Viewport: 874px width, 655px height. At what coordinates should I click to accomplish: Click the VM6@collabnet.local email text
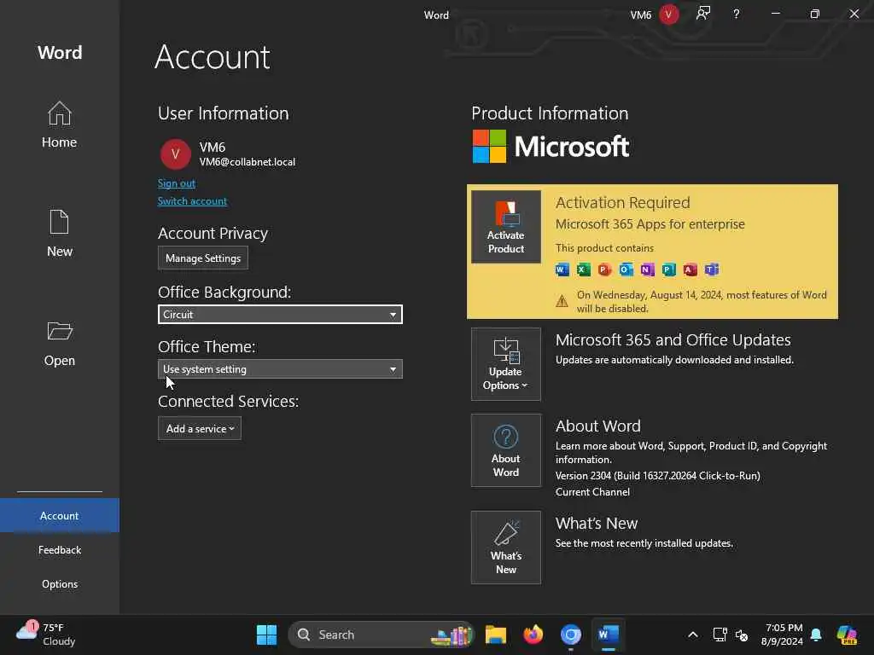(248, 162)
